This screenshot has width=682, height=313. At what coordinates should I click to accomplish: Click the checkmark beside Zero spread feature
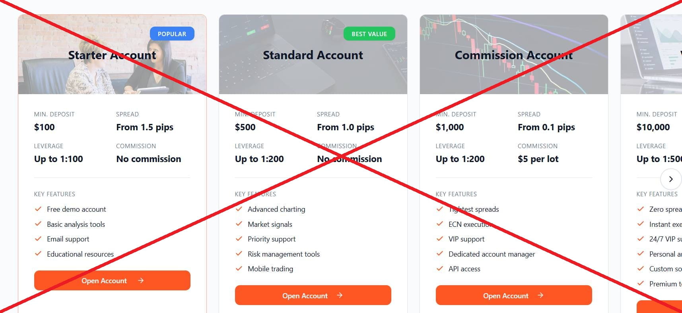click(x=641, y=209)
